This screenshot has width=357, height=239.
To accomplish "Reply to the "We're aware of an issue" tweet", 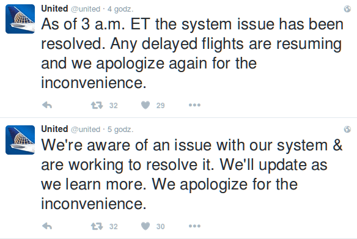I will tap(47, 226).
